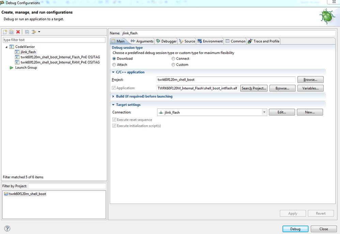Select the Internal_RAM_PnE OSJTAG configuration

point(60,62)
